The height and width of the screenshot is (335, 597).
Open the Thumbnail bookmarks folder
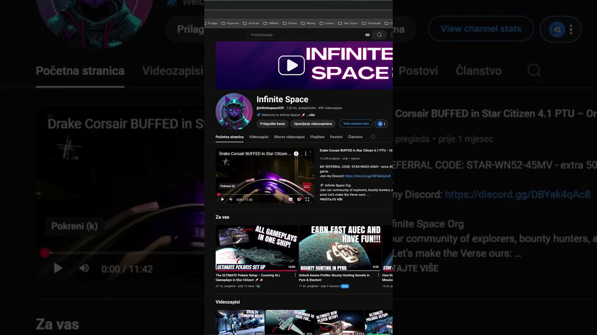[371, 23]
